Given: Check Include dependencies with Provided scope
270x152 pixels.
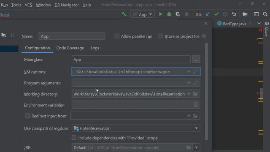Looking at the screenshot, I should (74, 138).
